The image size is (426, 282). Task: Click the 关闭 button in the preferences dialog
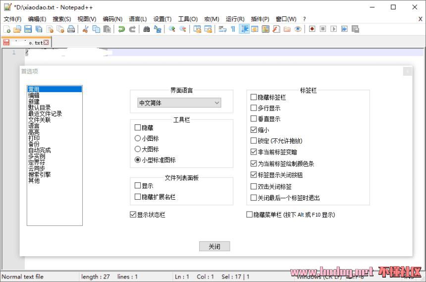(x=214, y=246)
